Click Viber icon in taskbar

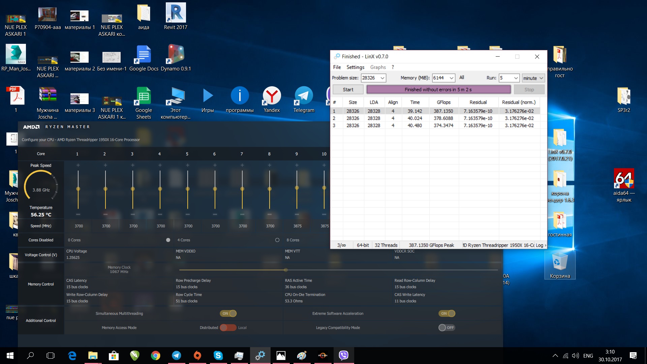point(343,355)
